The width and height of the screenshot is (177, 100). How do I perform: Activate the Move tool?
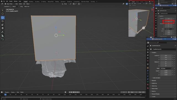(2, 17)
